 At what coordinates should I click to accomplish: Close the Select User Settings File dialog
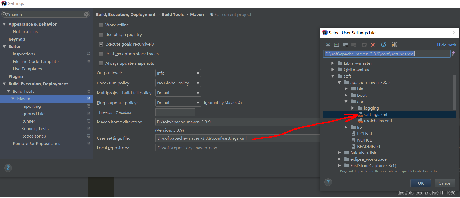click(454, 33)
